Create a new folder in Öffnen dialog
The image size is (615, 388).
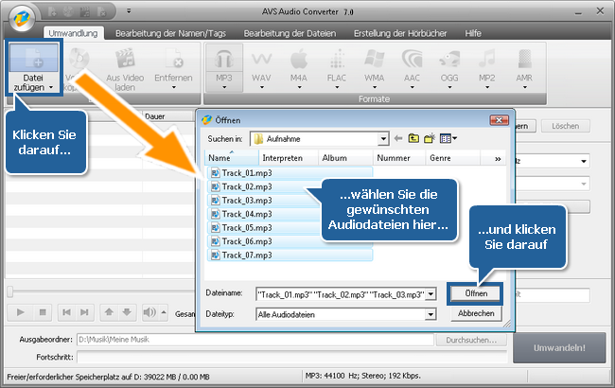(430, 138)
